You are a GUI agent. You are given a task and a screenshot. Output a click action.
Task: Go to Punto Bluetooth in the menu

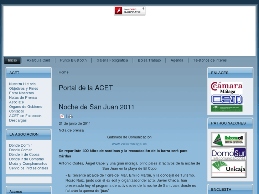pos(73,61)
